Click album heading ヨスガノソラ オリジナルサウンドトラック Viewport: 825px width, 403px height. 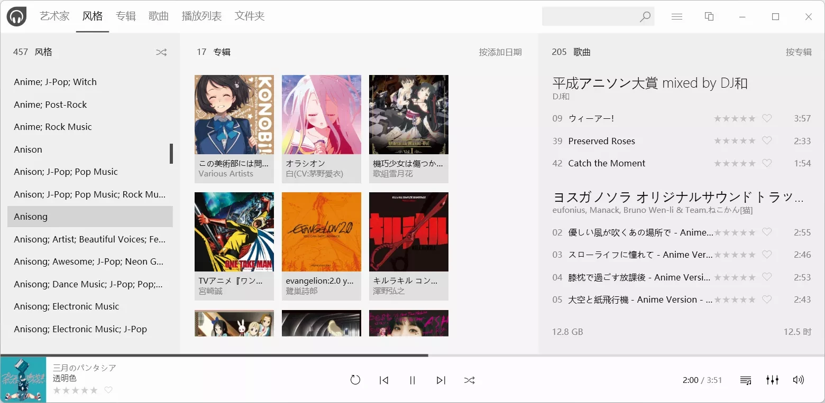click(x=679, y=198)
